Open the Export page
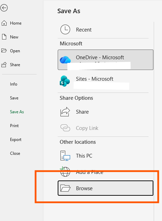 click(16, 140)
